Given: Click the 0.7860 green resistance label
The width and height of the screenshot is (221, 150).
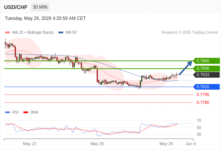Looking at the screenshot, I should pos(206,61).
